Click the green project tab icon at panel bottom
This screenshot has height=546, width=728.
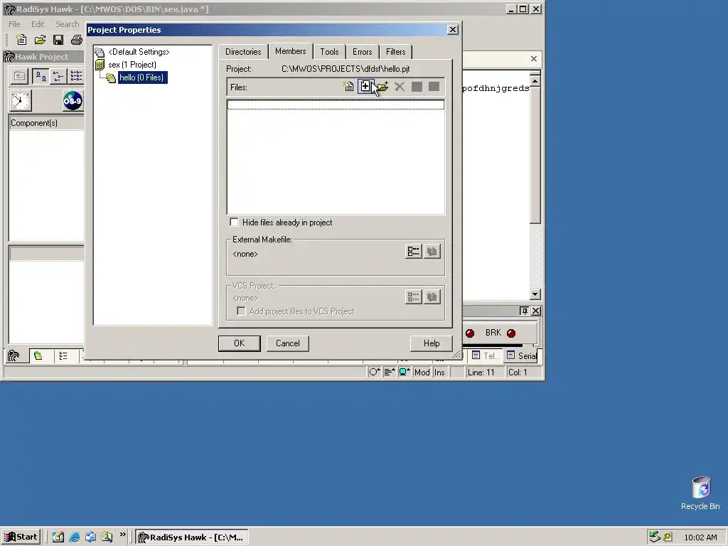pos(38,356)
